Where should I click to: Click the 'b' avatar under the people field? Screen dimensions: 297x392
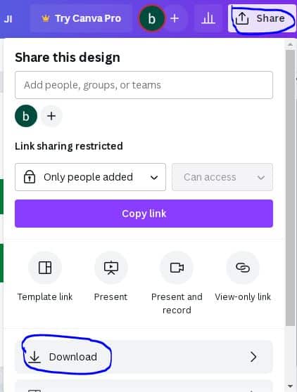coord(26,116)
